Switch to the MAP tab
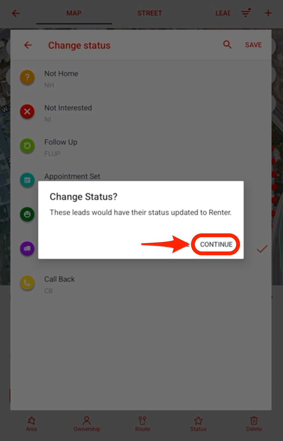 (74, 13)
